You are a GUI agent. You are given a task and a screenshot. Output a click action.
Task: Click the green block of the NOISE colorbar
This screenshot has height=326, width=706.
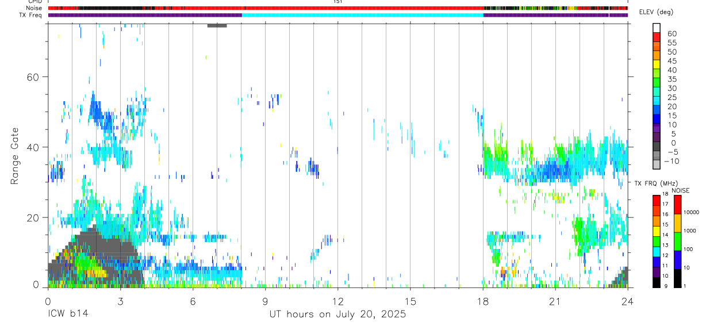[x=677, y=241]
